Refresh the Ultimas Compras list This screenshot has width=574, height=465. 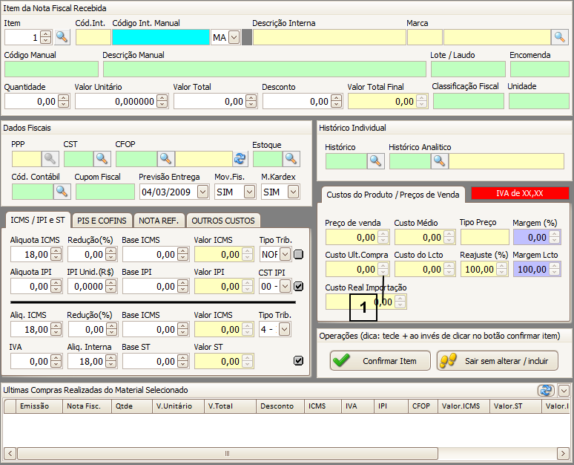(x=546, y=390)
